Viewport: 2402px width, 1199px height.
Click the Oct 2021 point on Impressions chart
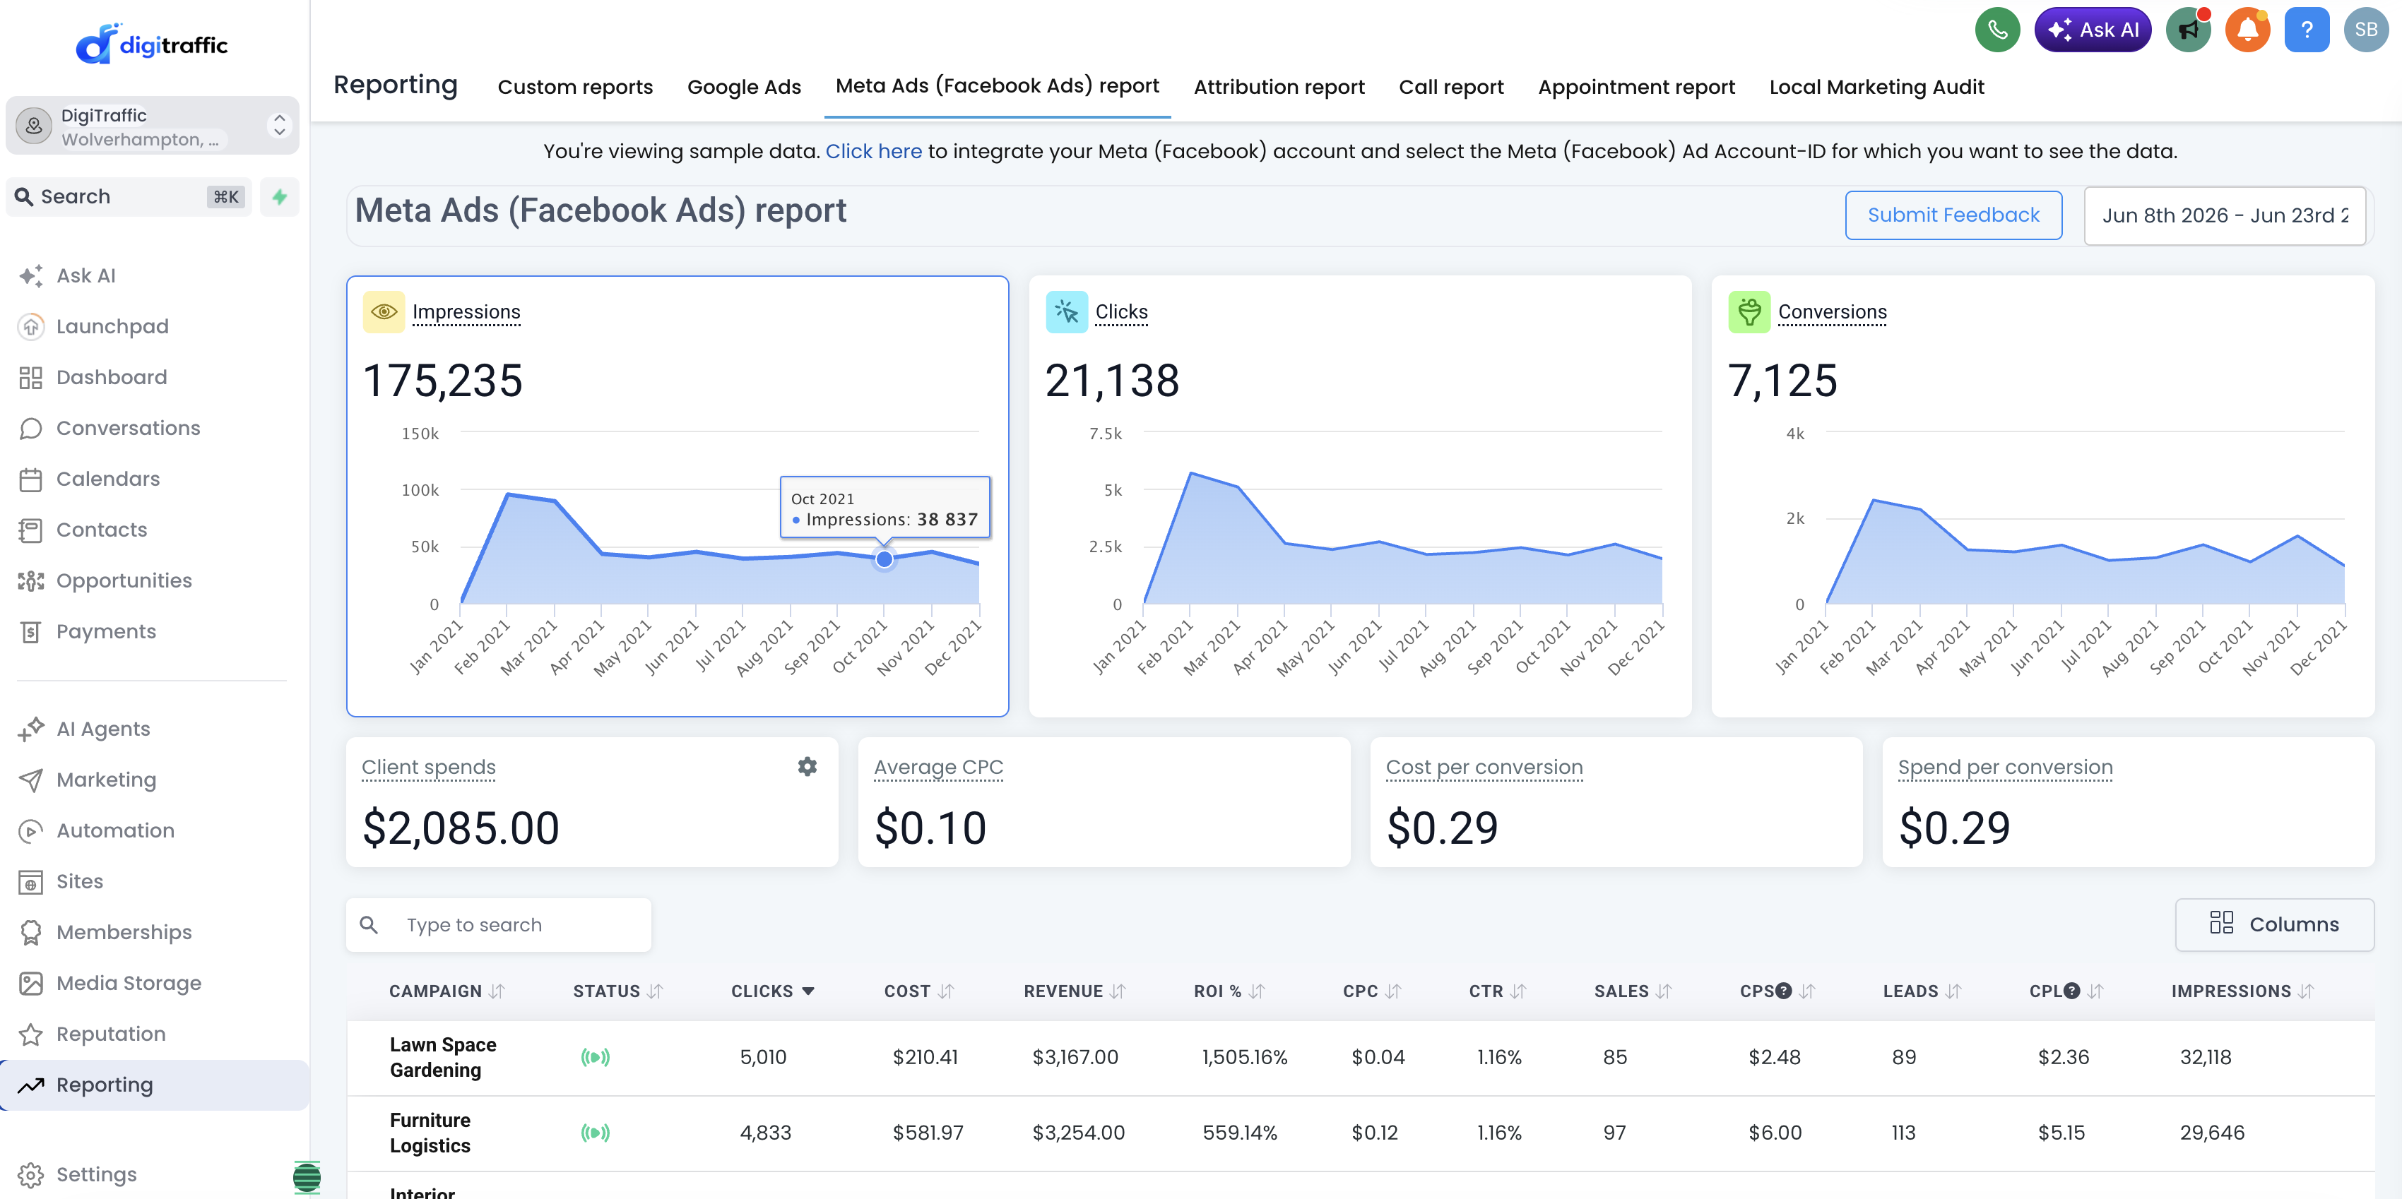(x=883, y=559)
